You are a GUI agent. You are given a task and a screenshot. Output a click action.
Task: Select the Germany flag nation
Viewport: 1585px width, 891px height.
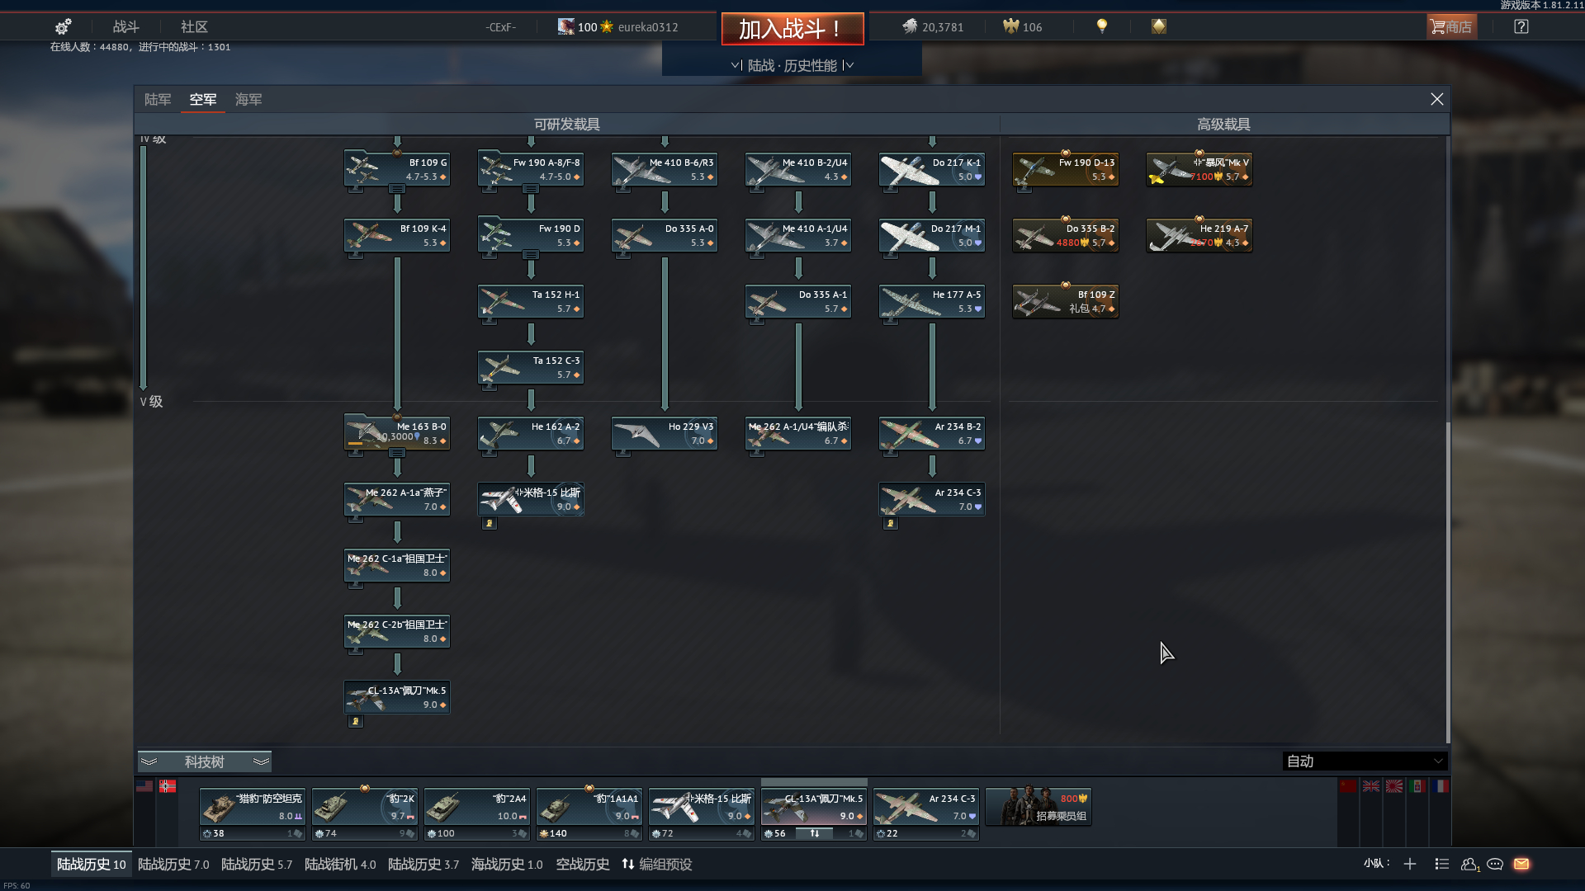168,786
